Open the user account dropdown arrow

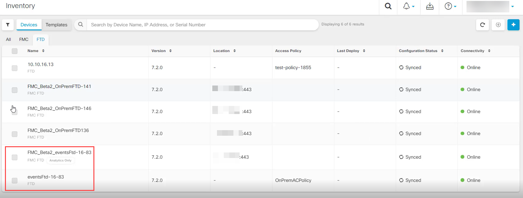(x=512, y=7)
